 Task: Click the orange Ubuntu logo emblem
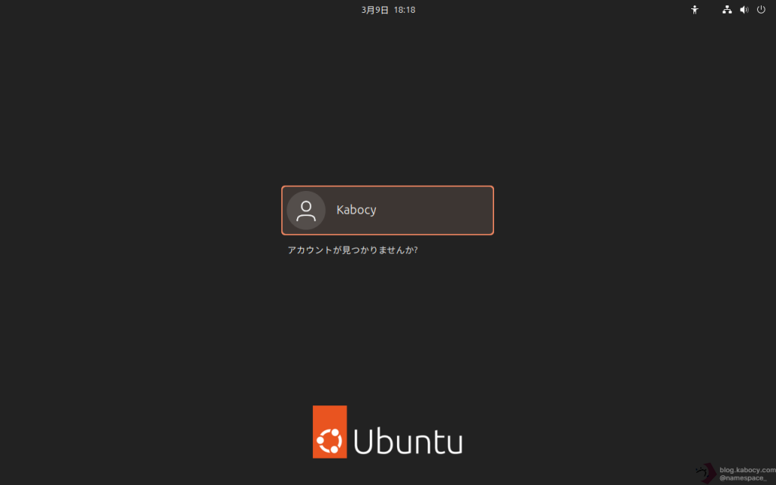[x=330, y=432]
